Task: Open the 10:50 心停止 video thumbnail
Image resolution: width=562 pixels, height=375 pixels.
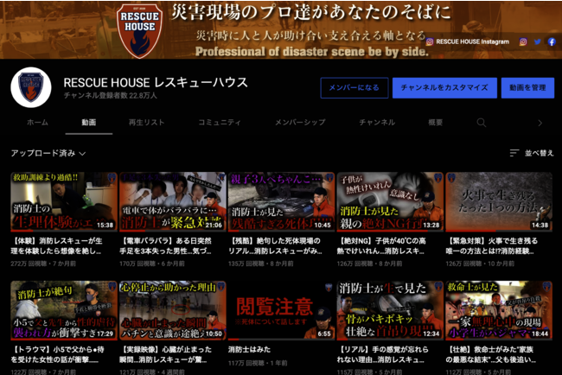Action: [x=172, y=310]
